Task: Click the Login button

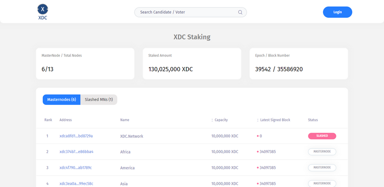Action: point(337,12)
